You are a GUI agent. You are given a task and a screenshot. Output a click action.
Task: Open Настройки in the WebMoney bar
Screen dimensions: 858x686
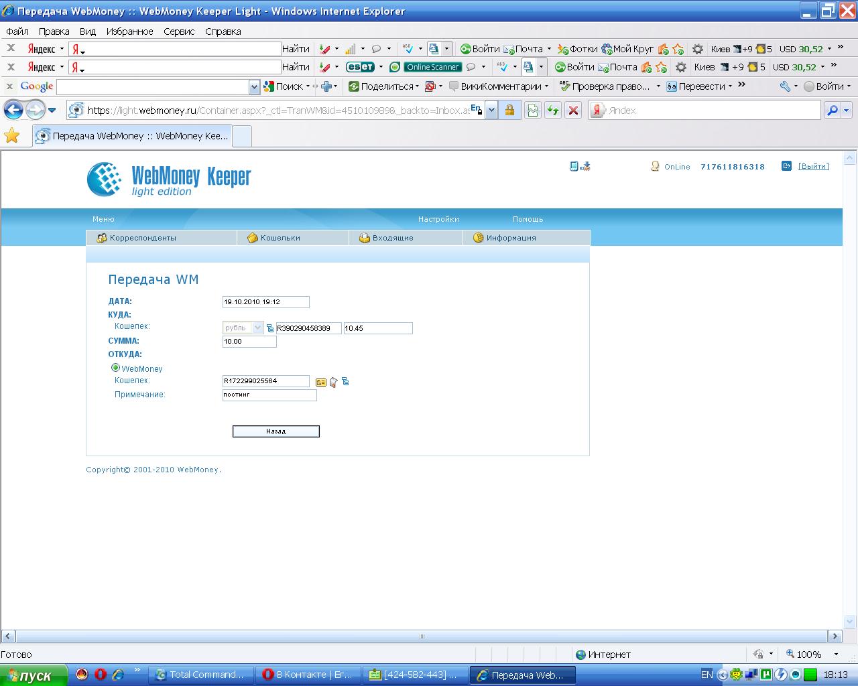[438, 219]
